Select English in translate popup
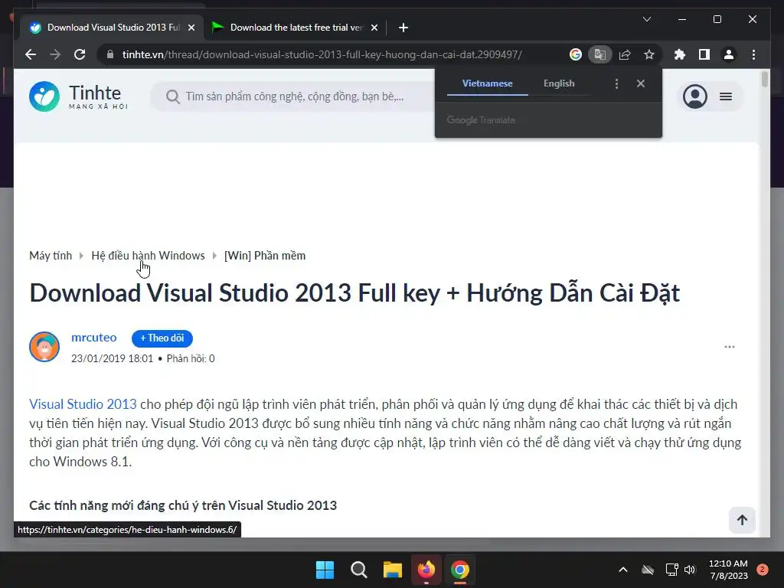 point(559,83)
